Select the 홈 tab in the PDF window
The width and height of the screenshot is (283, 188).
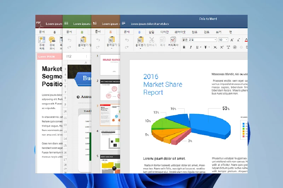54,32
